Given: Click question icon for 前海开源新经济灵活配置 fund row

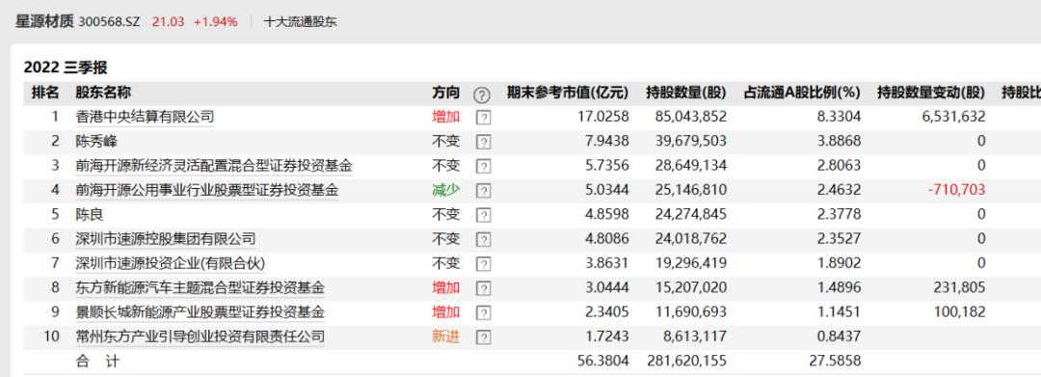Looking at the screenshot, I should coord(483,167).
